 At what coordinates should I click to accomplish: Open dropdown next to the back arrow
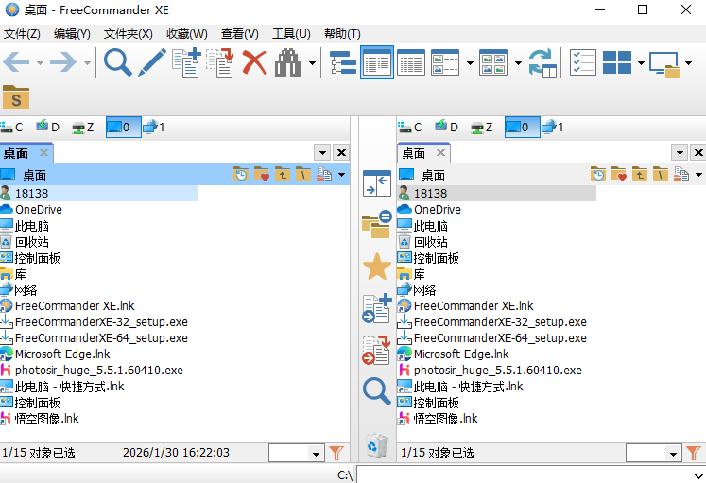pyautogui.click(x=40, y=63)
